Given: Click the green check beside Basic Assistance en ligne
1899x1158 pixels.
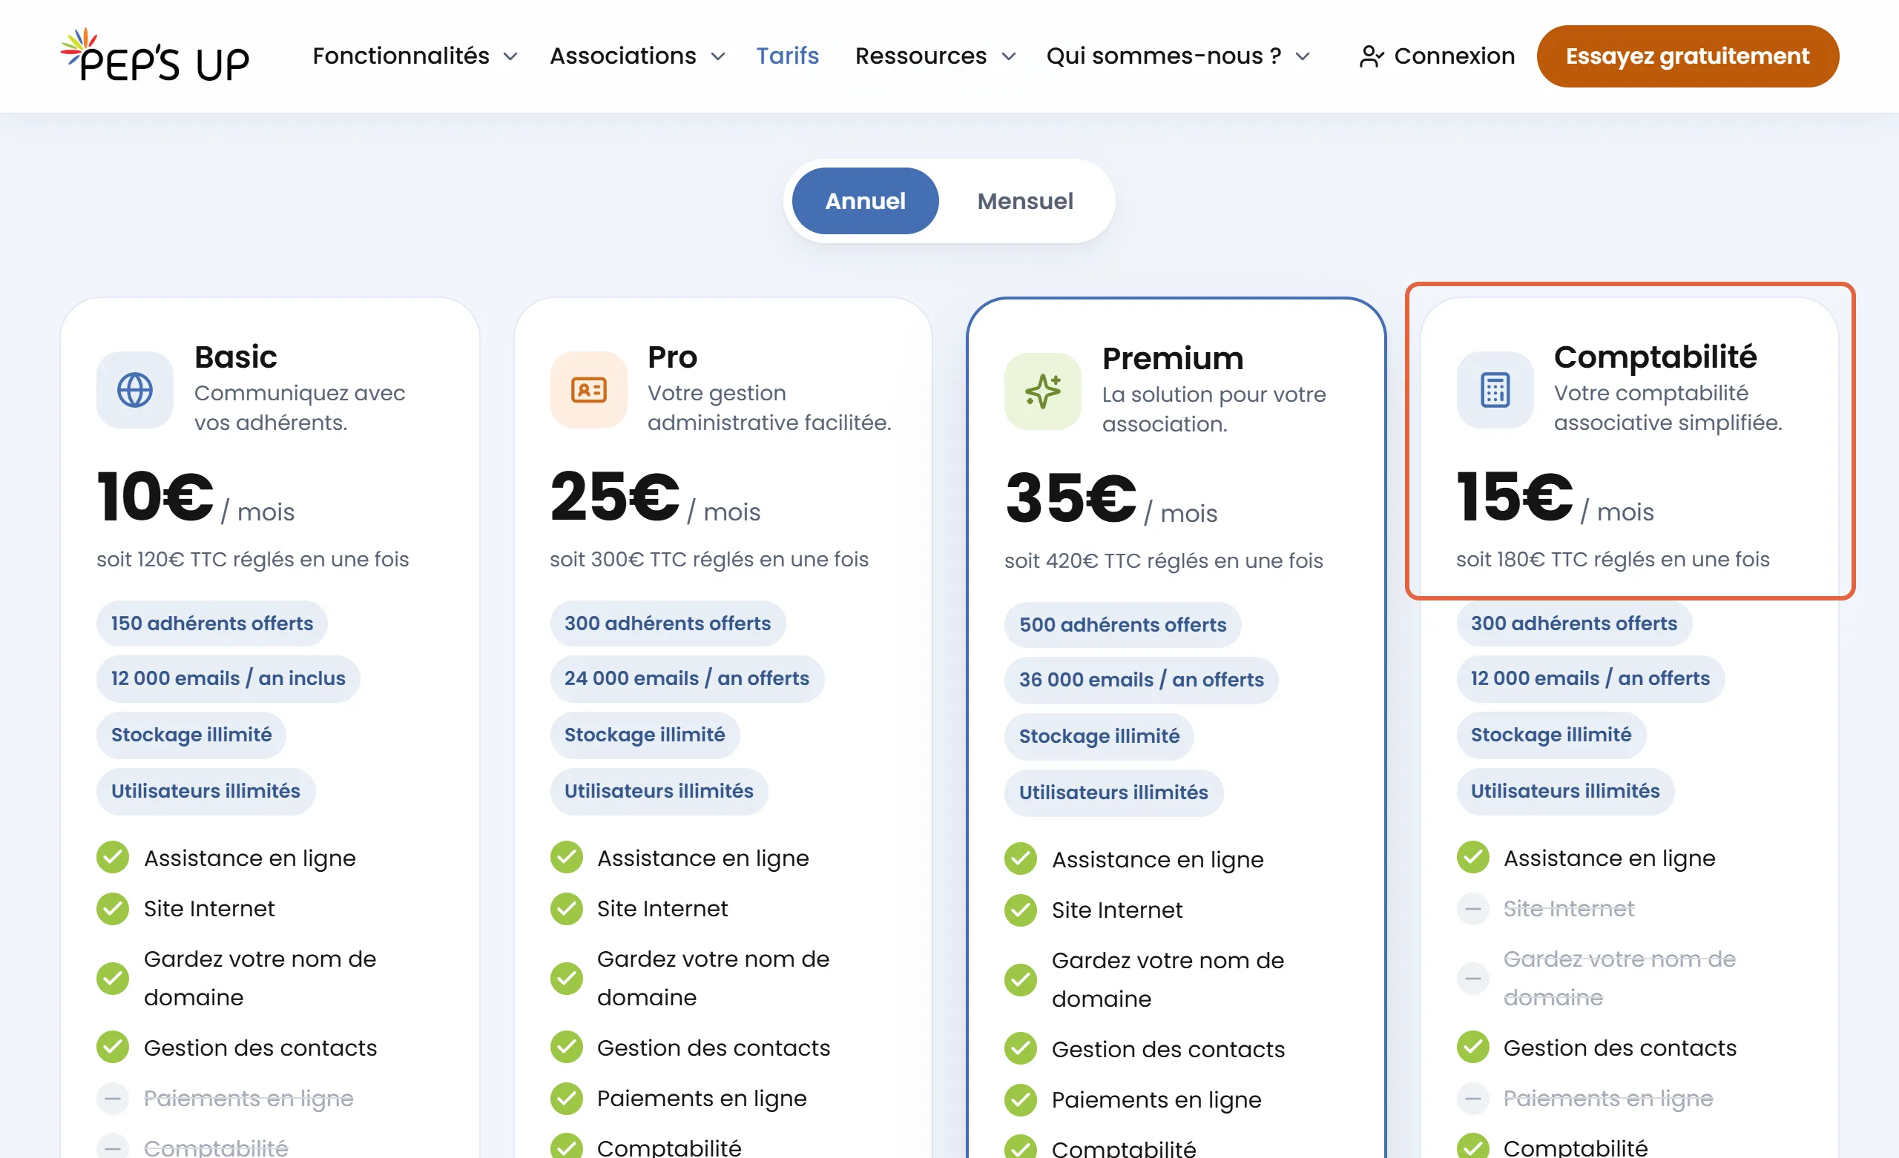Looking at the screenshot, I should point(113,858).
